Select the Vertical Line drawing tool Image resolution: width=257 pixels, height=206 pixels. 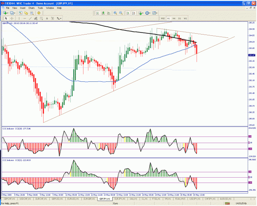coord(19,19)
